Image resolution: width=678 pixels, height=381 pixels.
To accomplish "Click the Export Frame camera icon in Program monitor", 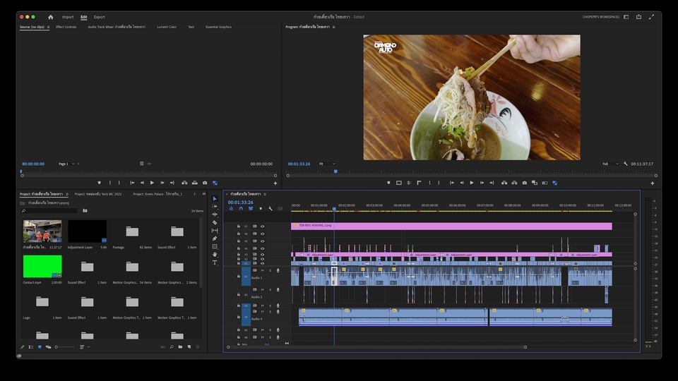I will click(x=524, y=183).
